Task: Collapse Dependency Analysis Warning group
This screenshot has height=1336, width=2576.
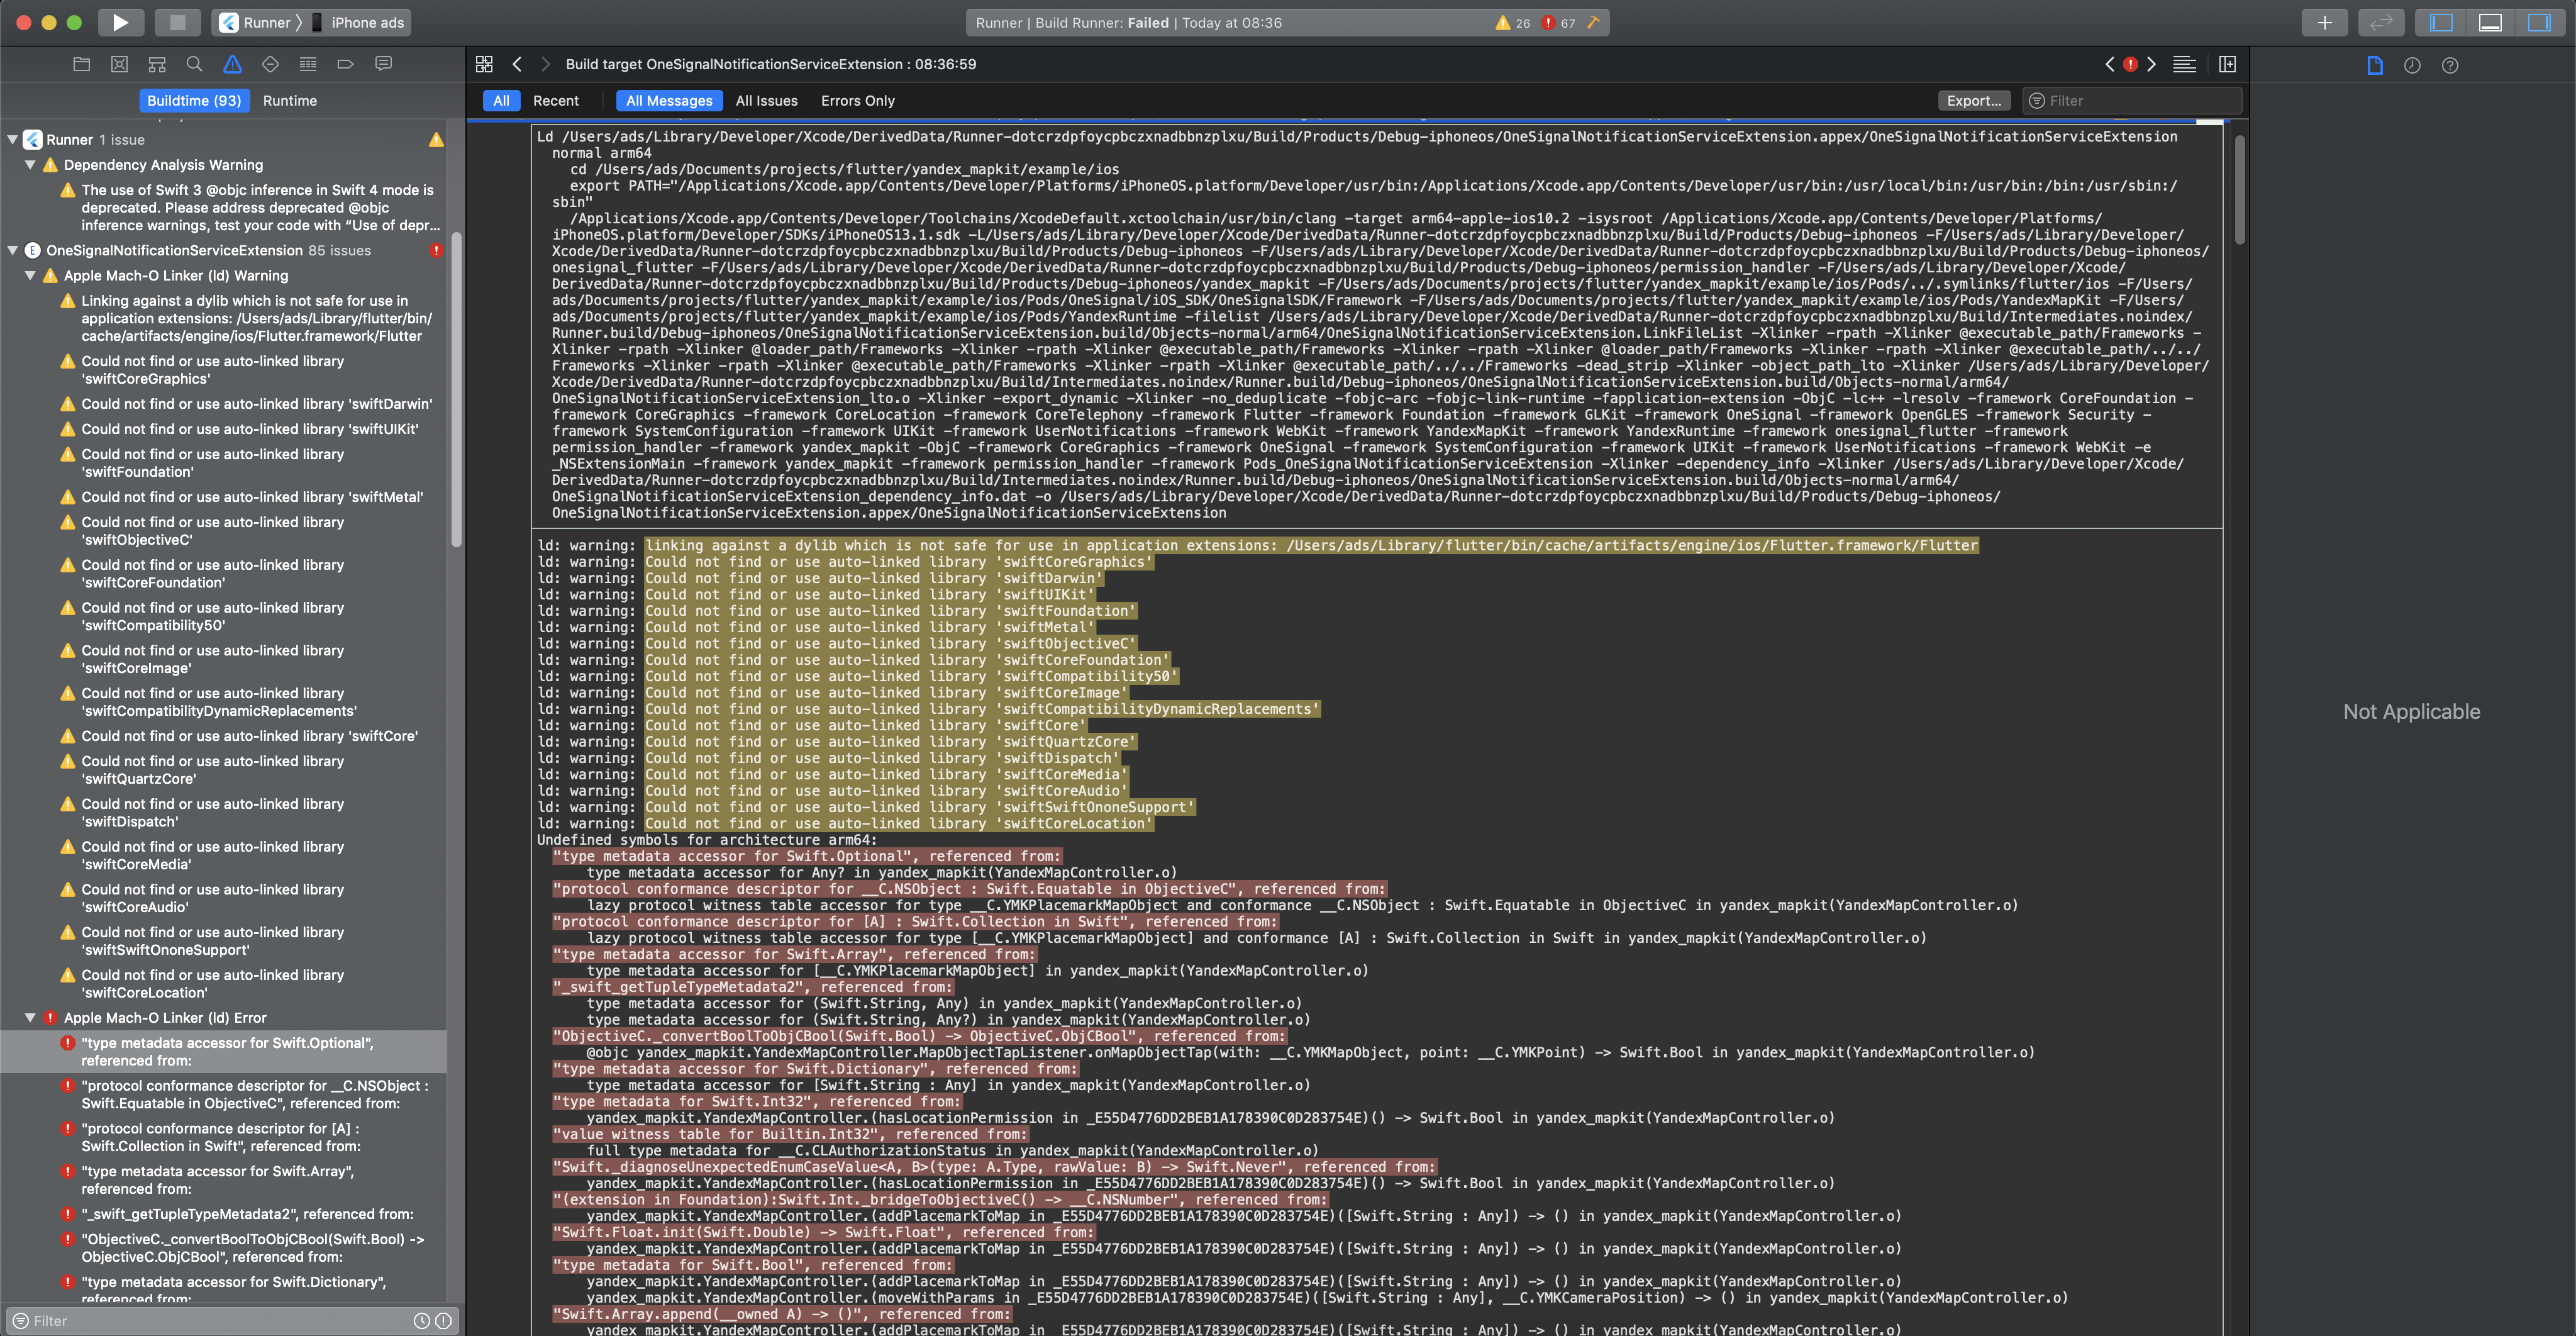Action: (30, 165)
